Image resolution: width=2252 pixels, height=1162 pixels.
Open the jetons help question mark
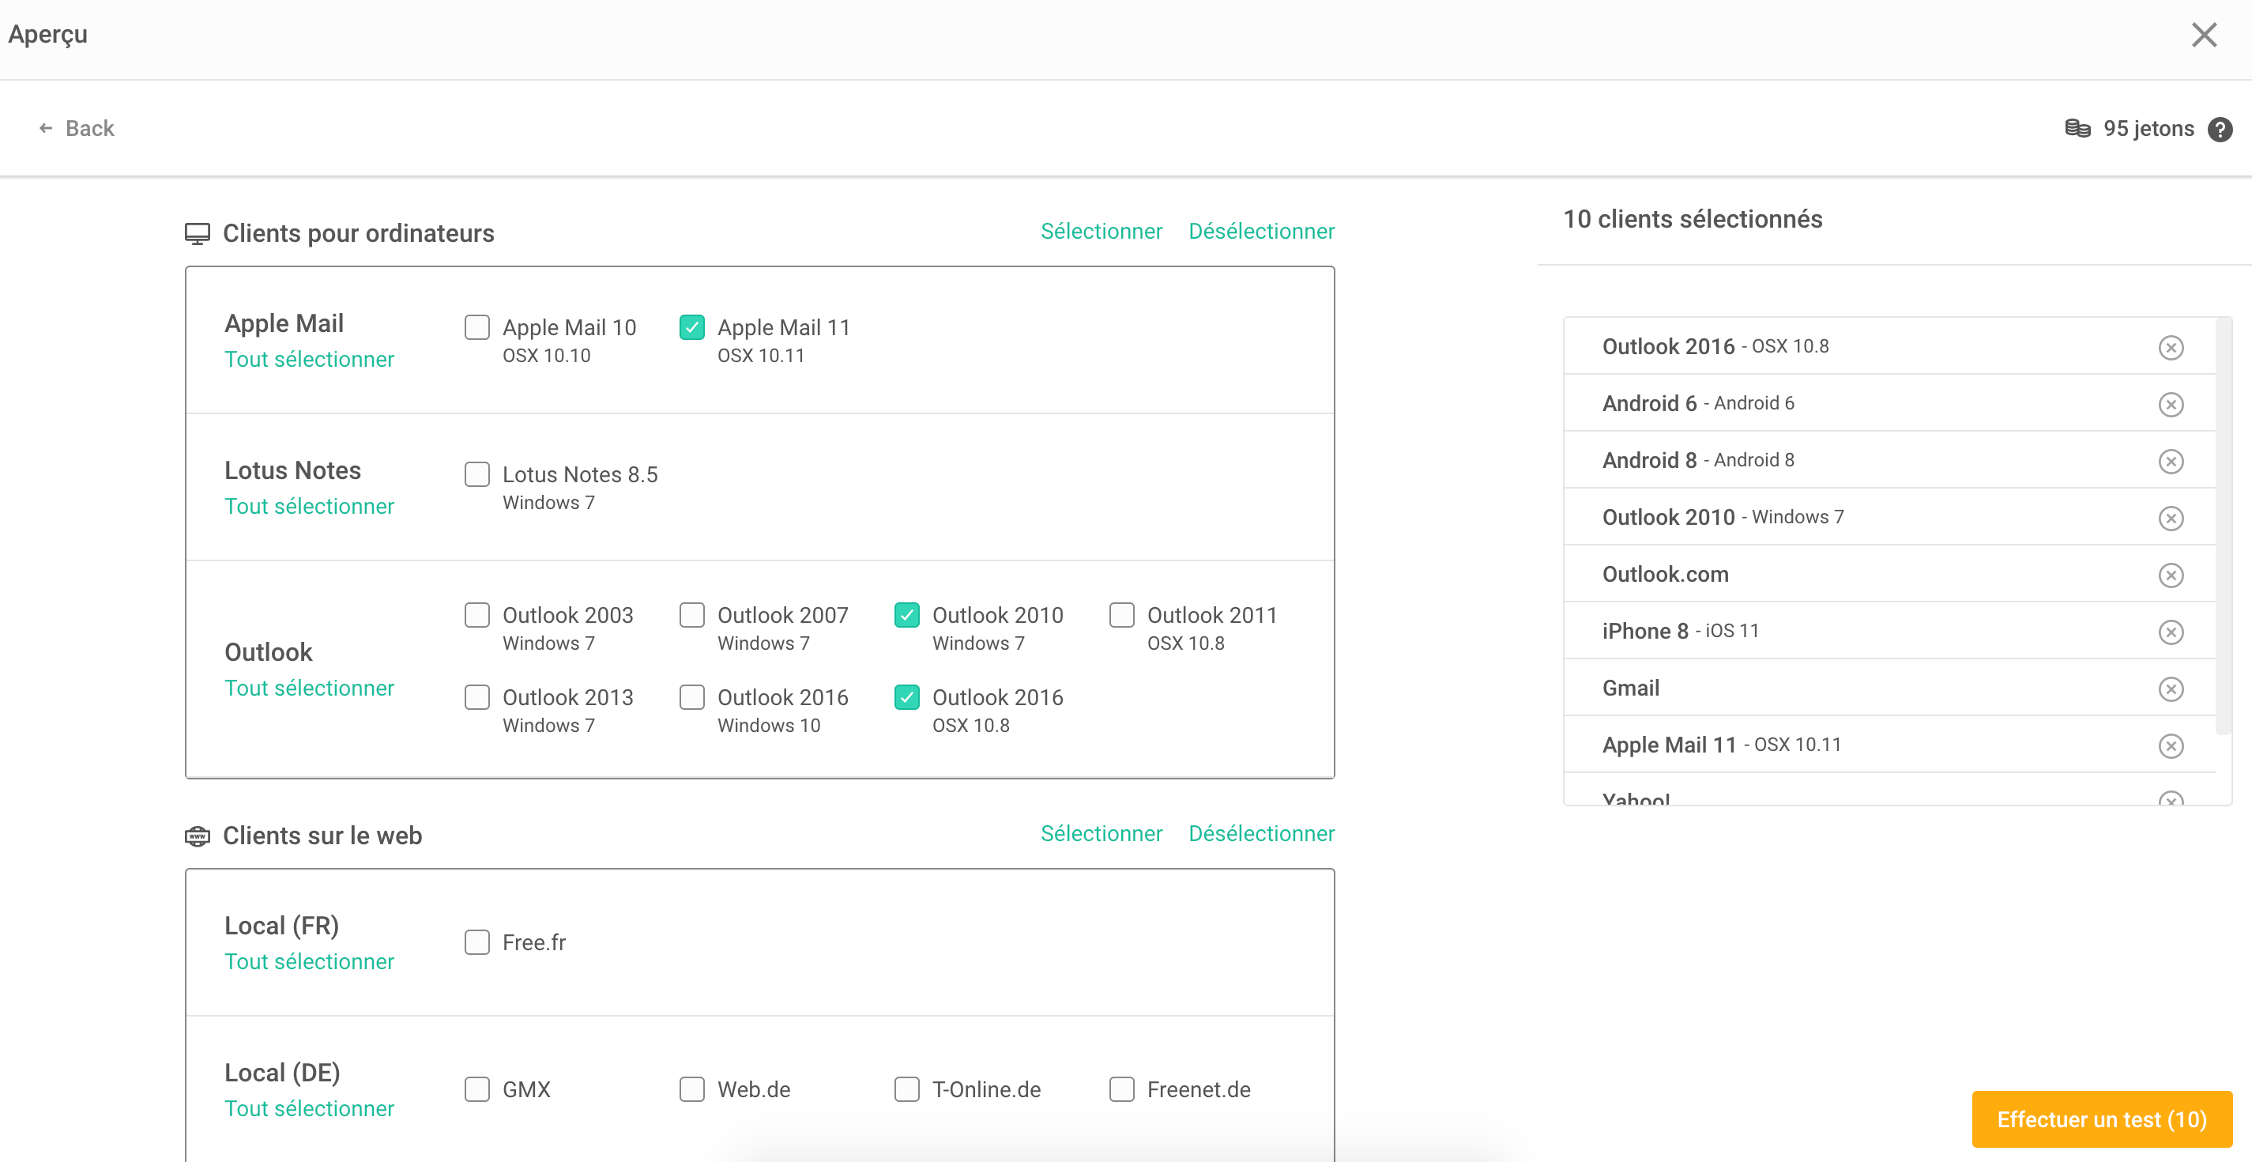[x=2220, y=130]
